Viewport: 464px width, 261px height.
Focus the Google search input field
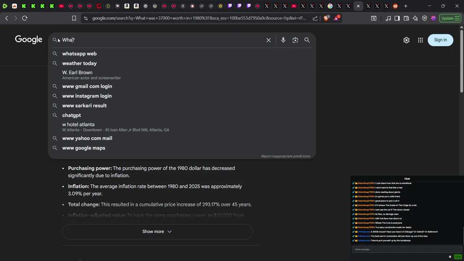(161, 40)
